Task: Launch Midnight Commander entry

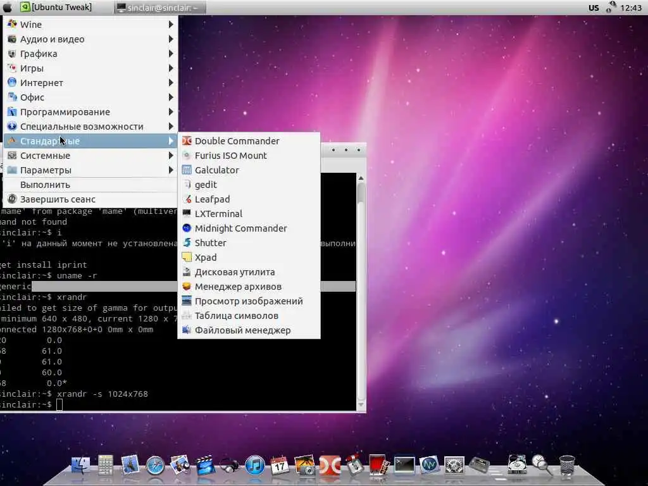Action: pos(249,228)
